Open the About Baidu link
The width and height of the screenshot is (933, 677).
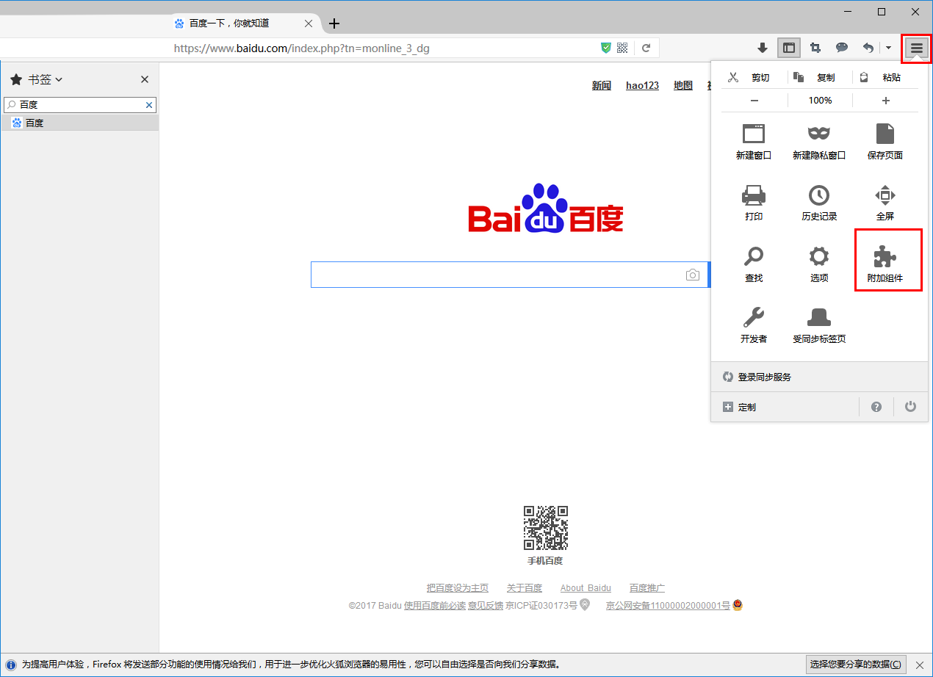pyautogui.click(x=586, y=588)
